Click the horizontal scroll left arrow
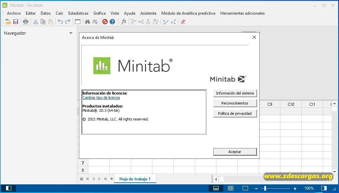Screen dimensions: 339x193 point(216,179)
